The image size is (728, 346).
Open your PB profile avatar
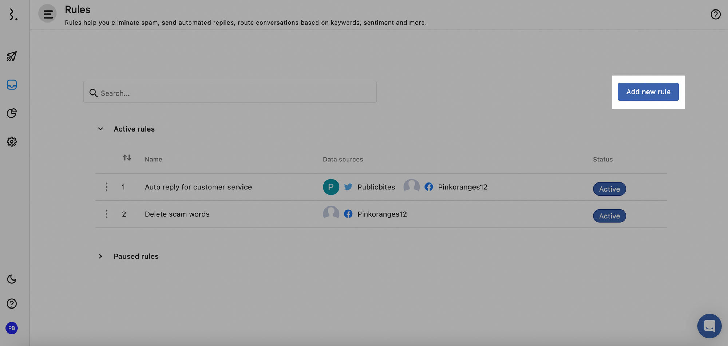click(11, 328)
